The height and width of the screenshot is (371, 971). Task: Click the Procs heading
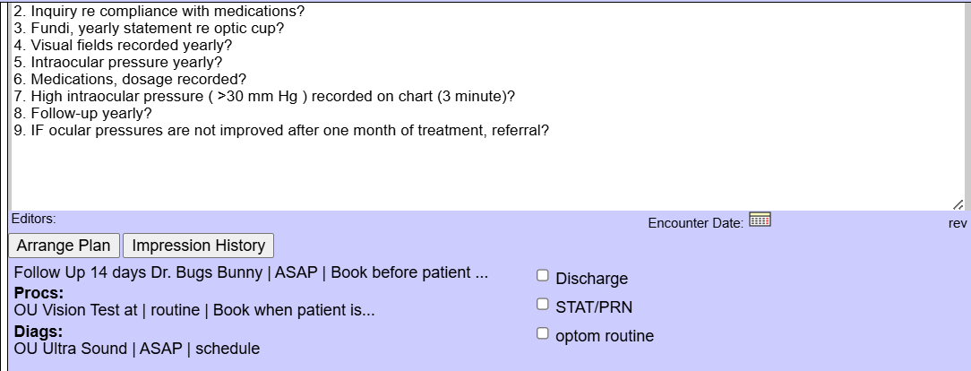point(39,293)
